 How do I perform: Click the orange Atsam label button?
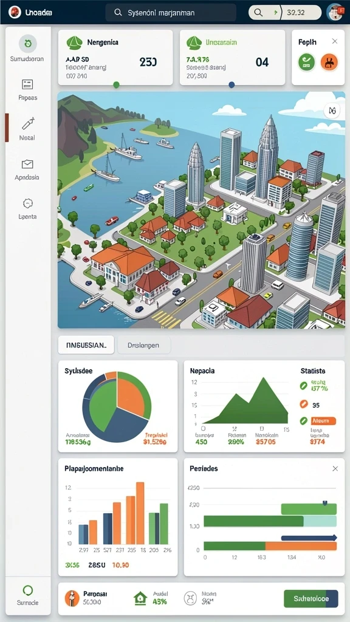(x=323, y=421)
